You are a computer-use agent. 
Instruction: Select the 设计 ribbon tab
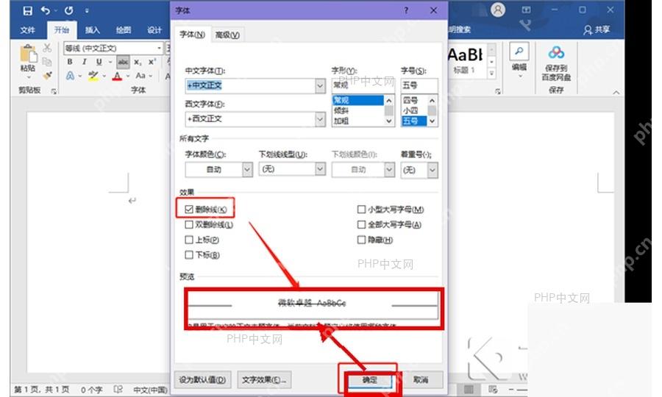(154, 30)
